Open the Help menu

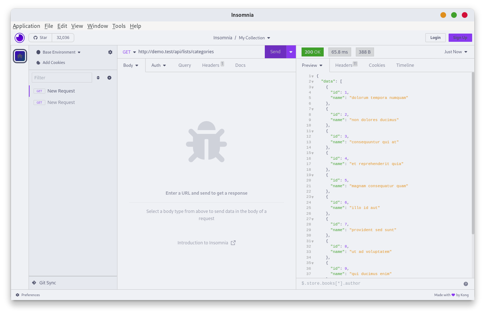pos(136,26)
